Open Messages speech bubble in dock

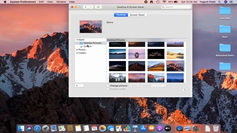point(111,128)
